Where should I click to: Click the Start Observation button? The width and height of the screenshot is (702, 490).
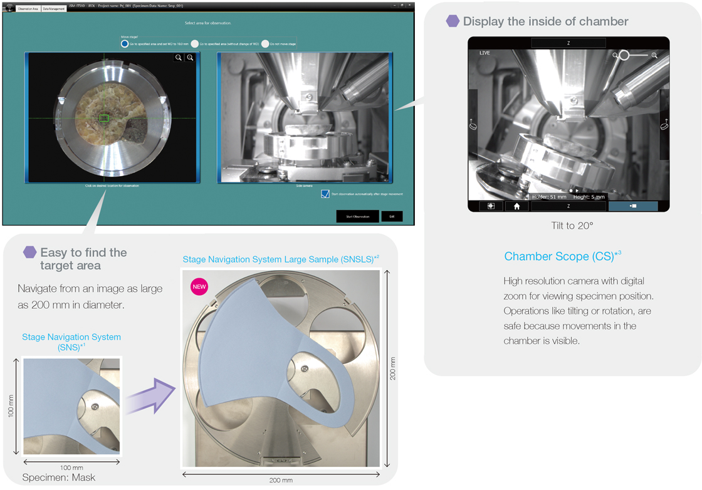357,217
